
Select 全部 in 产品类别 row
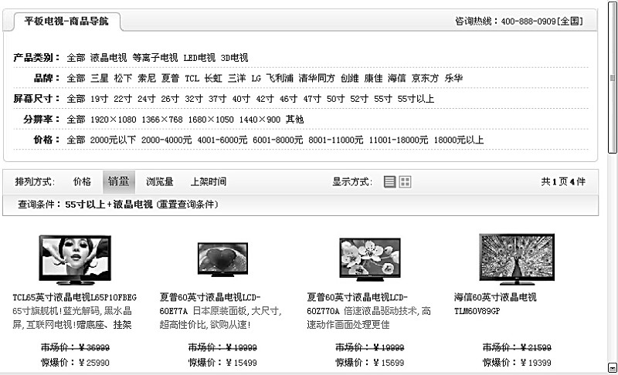(x=76, y=58)
